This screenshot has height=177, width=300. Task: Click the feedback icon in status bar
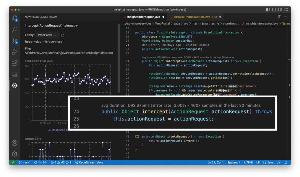click(x=279, y=162)
